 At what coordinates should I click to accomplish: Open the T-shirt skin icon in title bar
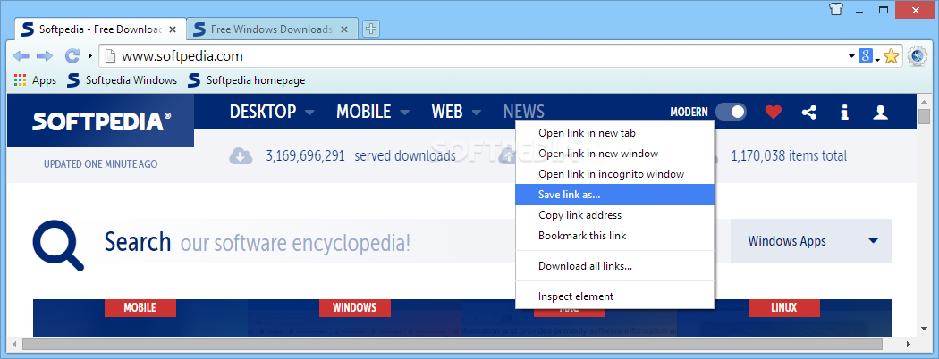coord(835,10)
